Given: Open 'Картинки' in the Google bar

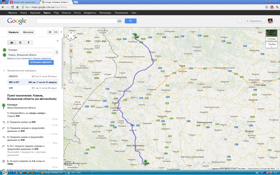Looking at the screenshot, I should tap(35, 13).
